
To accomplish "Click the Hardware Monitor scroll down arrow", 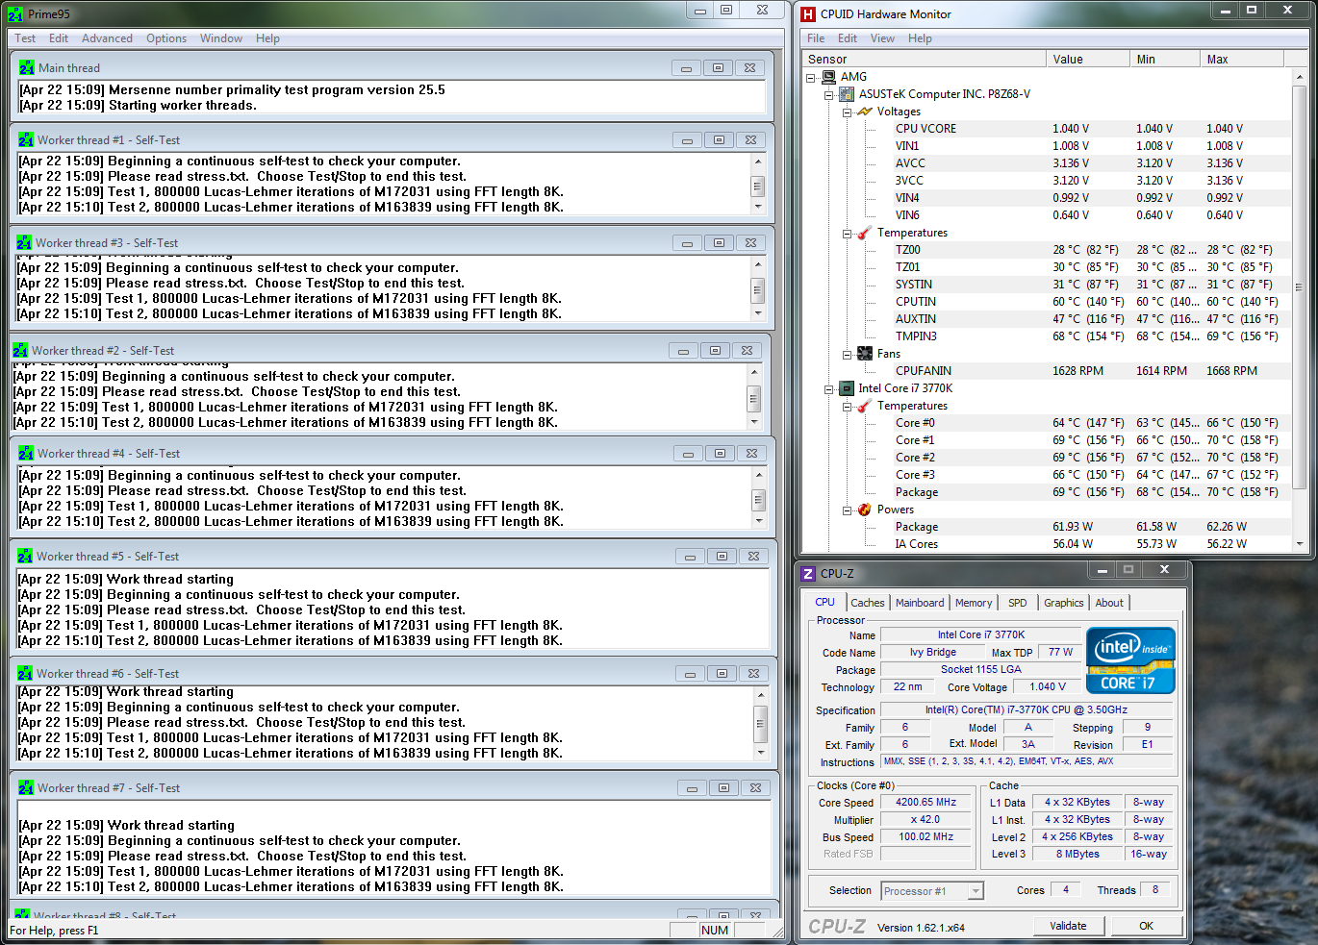I will coord(1300,543).
